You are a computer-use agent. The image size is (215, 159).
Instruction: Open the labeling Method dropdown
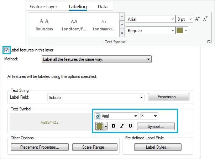pyautogui.click(x=97, y=59)
